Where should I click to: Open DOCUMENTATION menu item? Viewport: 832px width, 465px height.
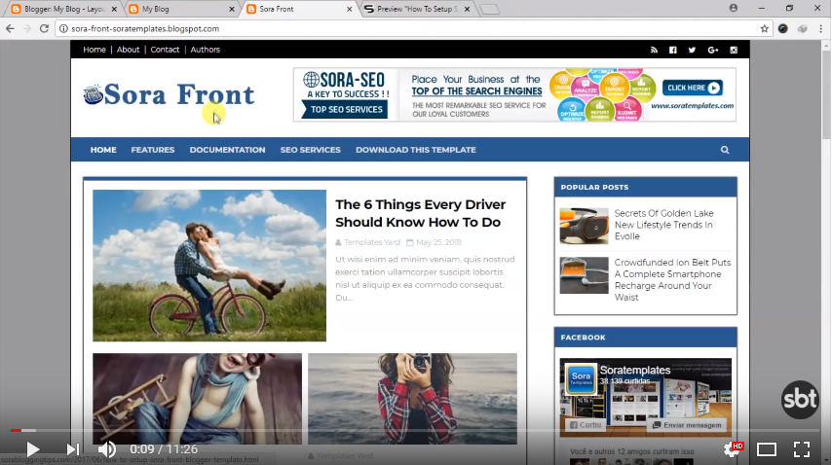(x=228, y=150)
